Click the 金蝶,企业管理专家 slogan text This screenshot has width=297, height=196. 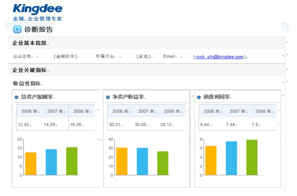click(x=38, y=19)
